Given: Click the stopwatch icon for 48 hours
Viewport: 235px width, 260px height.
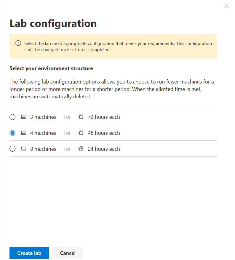Looking at the screenshot, I should tap(81, 133).
